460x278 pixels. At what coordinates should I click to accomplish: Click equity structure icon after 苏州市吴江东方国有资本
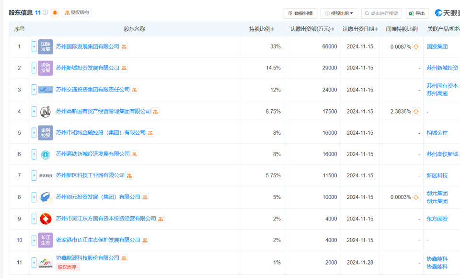(161, 219)
